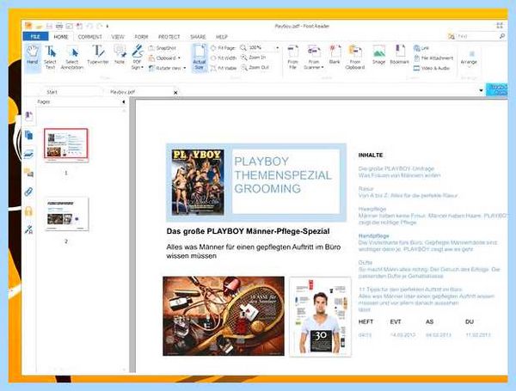516x391 pixels.
Task: Click the File Attachment button
Action: click(433, 58)
